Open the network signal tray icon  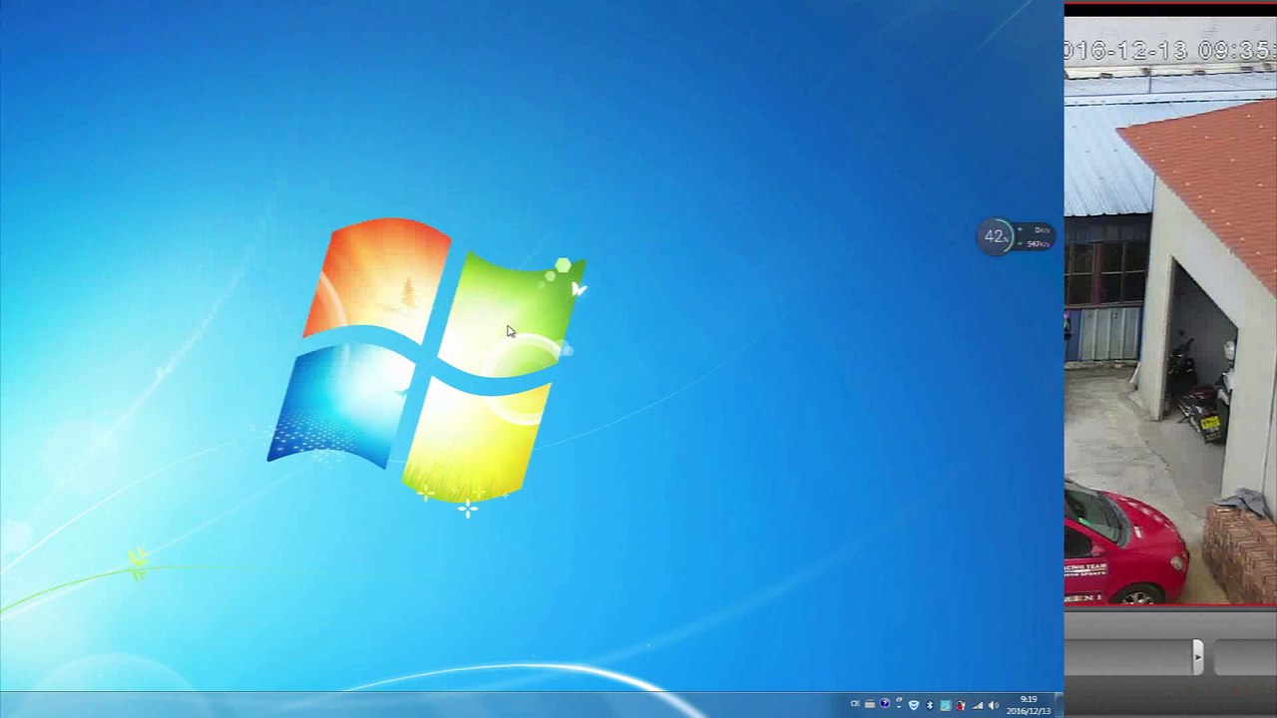point(977,705)
